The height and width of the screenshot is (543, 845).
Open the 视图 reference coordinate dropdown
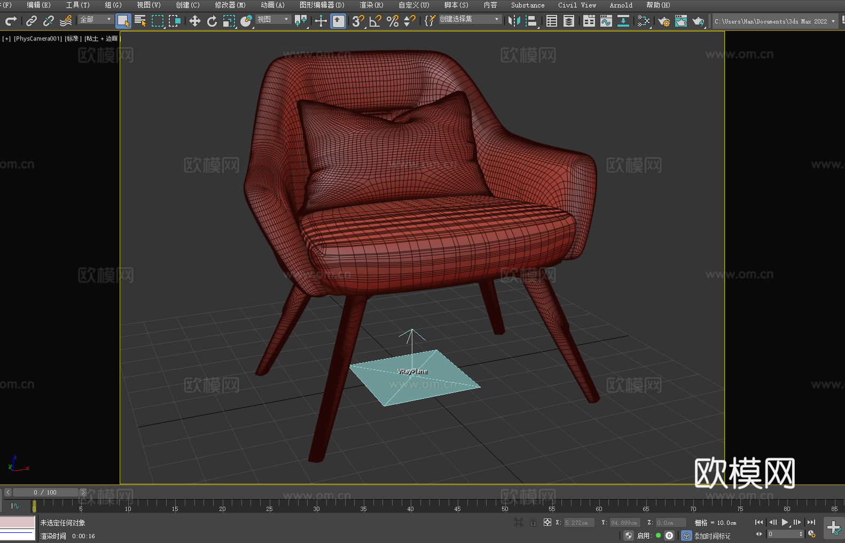pos(273,19)
